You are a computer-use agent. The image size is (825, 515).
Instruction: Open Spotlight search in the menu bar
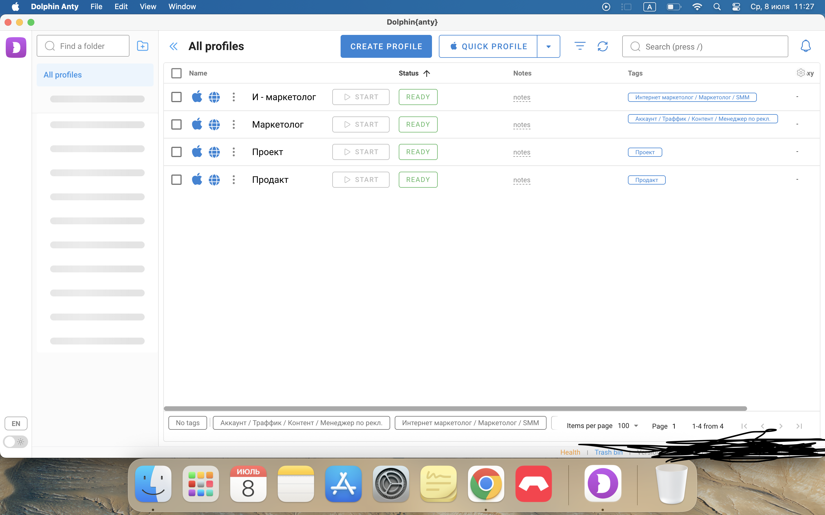click(x=717, y=7)
